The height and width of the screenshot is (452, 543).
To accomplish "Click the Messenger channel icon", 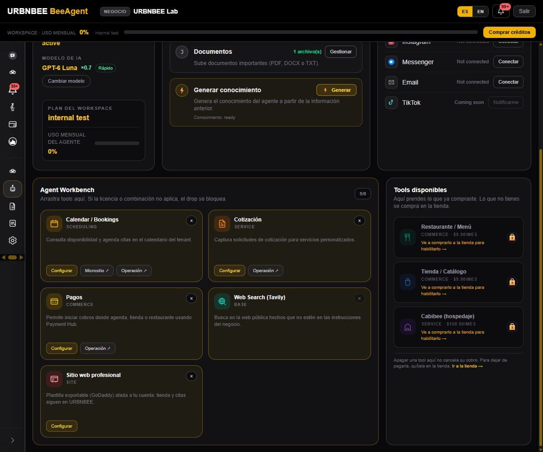I will 391,62.
